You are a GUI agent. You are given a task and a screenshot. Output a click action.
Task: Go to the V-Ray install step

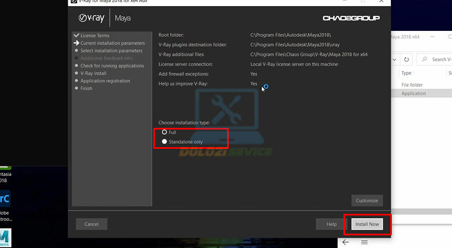click(93, 73)
